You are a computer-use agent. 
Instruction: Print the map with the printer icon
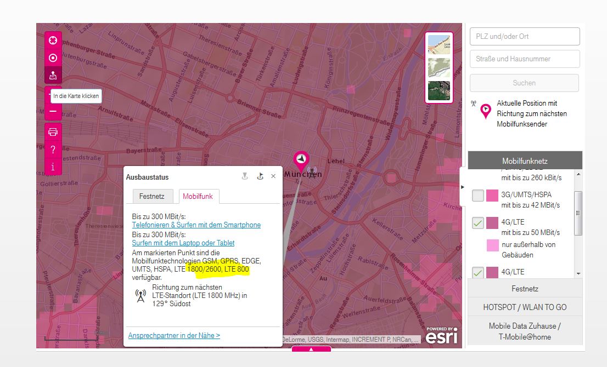click(x=53, y=132)
